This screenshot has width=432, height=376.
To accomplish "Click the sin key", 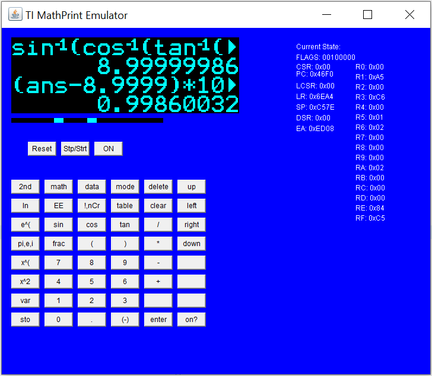I will tap(59, 225).
